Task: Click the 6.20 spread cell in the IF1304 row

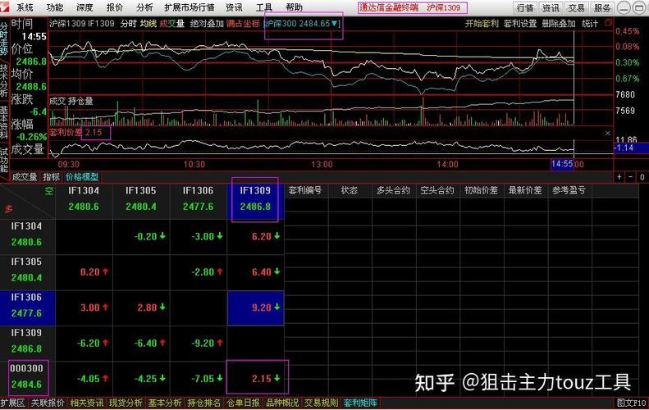Action: (x=255, y=237)
